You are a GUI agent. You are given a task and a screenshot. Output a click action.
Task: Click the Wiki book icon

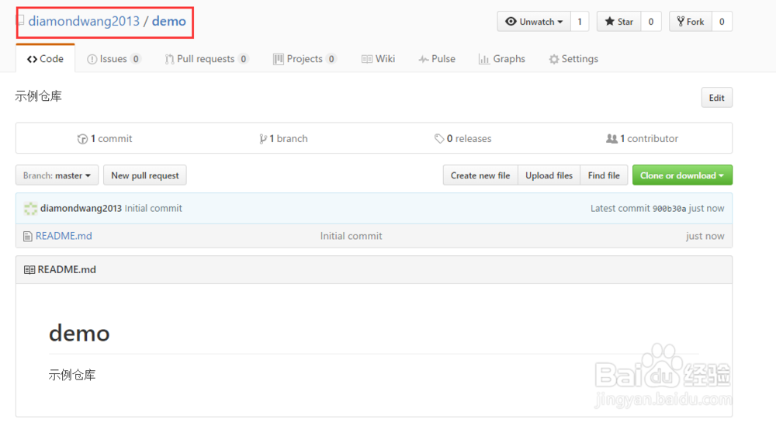(x=367, y=60)
